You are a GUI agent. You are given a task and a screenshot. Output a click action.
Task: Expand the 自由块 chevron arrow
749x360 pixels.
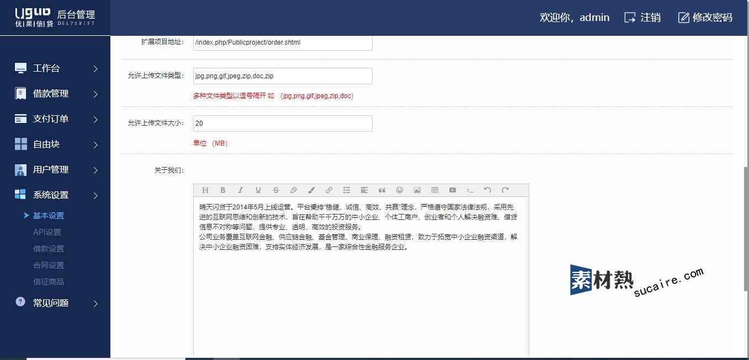pos(95,145)
